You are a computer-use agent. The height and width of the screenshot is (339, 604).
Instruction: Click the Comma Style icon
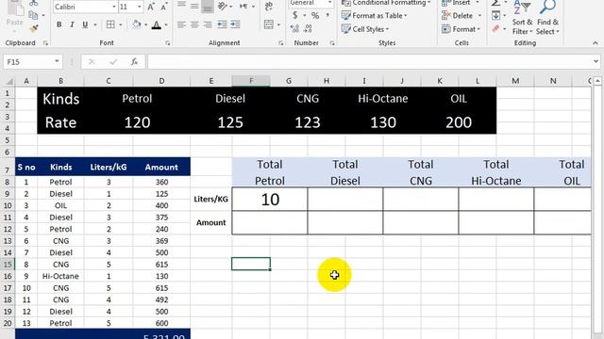pos(327,15)
